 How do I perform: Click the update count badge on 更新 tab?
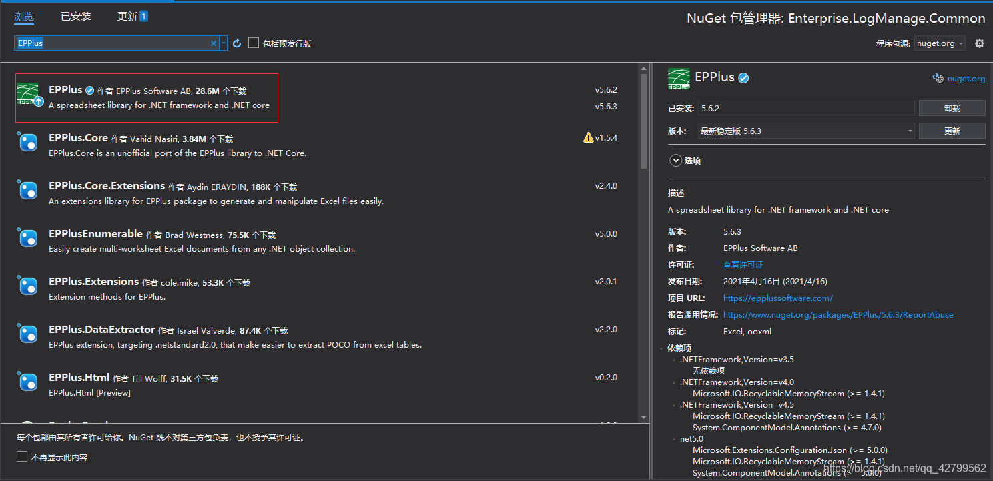tap(144, 17)
